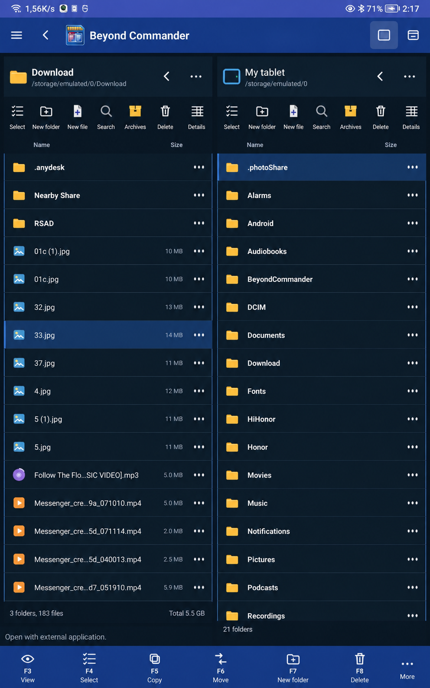Sort My tablet panel by Size column
Screen dimensions: 430x688
pos(391,145)
